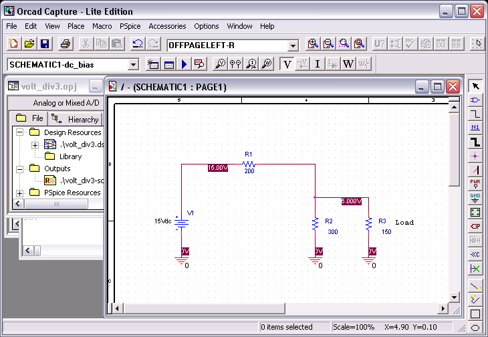The height and width of the screenshot is (337, 488).
Task: Select the Place Part tool
Action: pyautogui.click(x=475, y=100)
